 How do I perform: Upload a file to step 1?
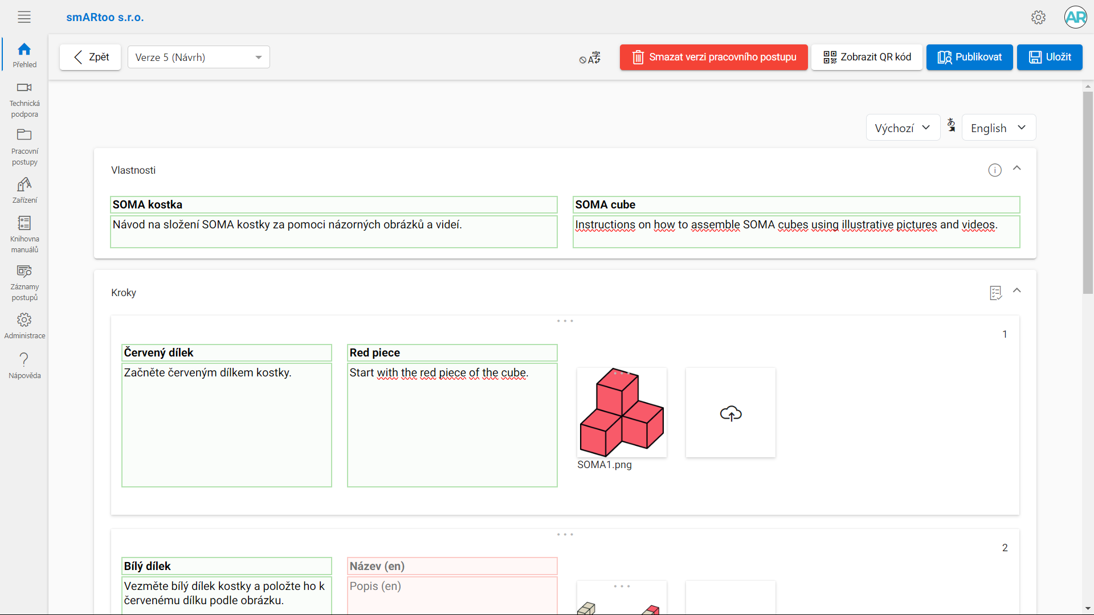pyautogui.click(x=730, y=412)
